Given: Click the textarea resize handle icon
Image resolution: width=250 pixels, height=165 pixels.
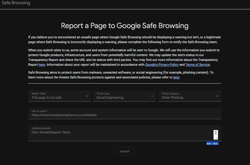Looking at the screenshot, I should click(217, 138).
